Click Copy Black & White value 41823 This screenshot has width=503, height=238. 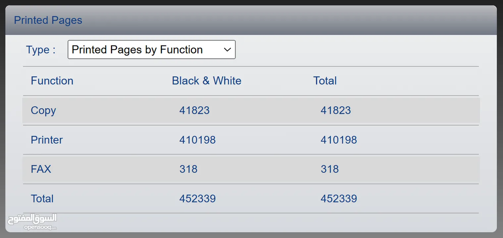(x=194, y=110)
